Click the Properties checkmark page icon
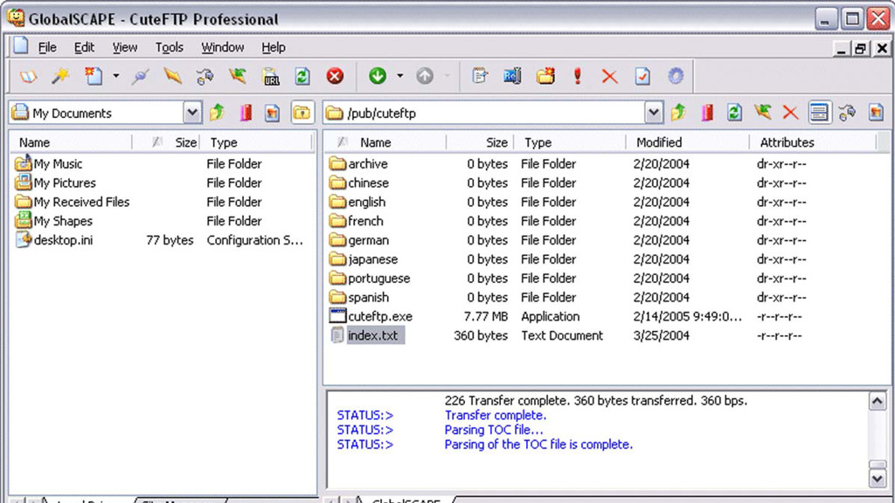This screenshot has width=895, height=503. tap(642, 76)
